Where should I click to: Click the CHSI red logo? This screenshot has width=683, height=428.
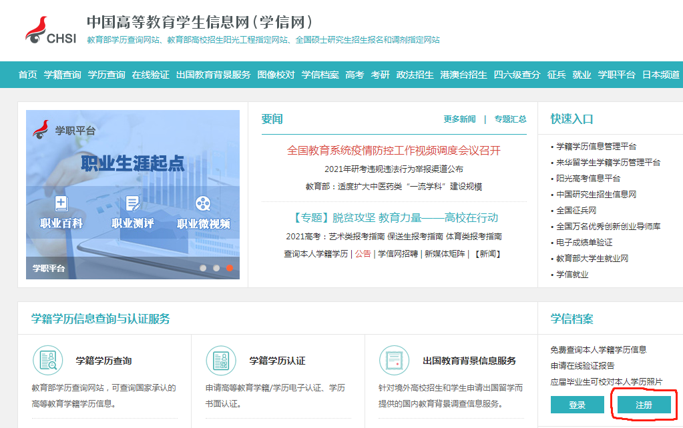coord(37,29)
